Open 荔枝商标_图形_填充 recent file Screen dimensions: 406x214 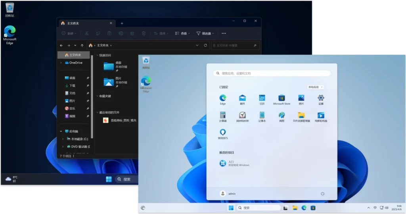coord(120,120)
